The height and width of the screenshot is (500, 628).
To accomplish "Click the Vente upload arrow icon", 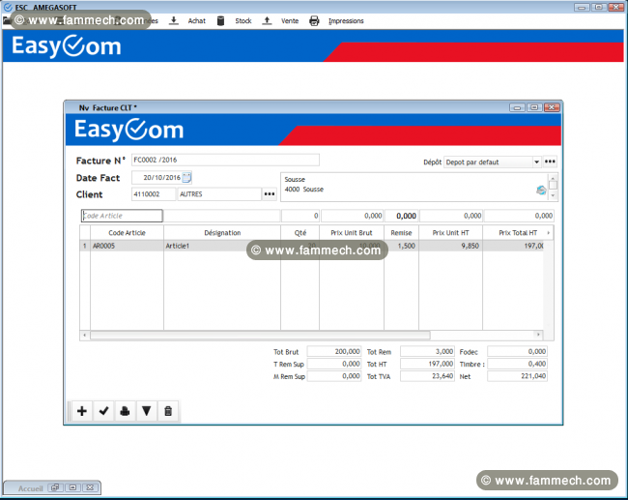I will point(267,21).
